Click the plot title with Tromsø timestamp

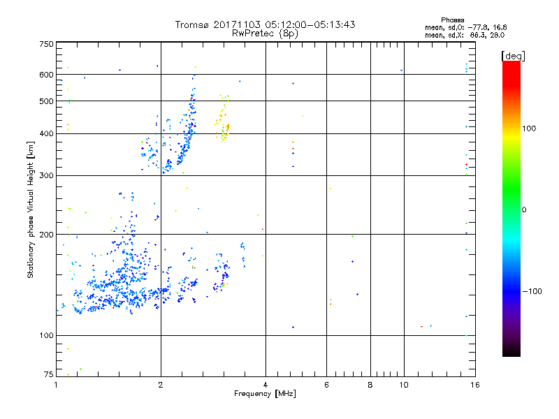coord(265,24)
